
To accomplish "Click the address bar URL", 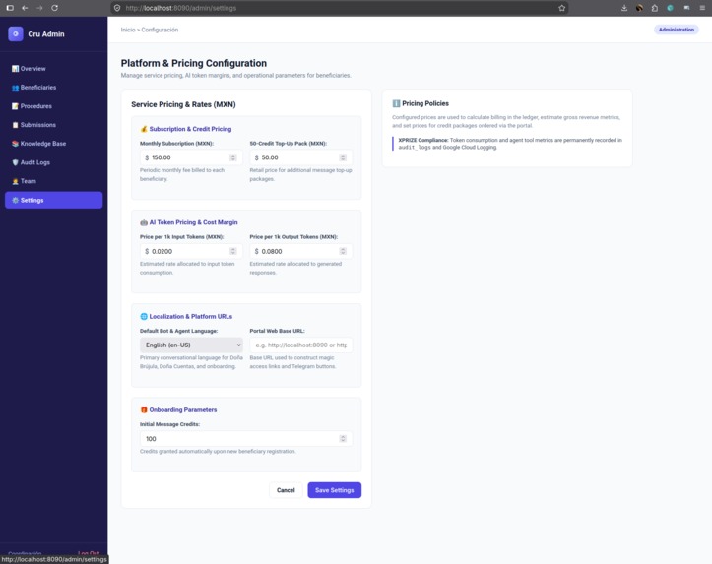I will (x=181, y=8).
